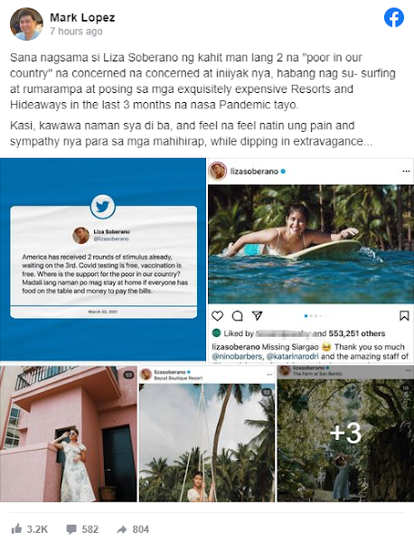Open the +3 more photos thumbnail

[x=345, y=434]
